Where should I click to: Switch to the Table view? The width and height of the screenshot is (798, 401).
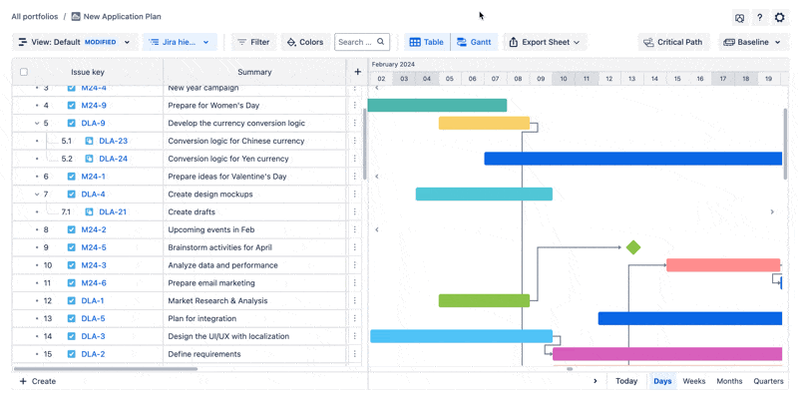427,42
